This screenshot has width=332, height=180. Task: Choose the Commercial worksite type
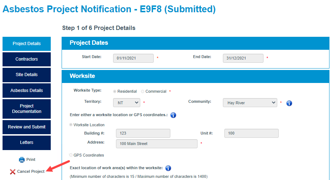pos(142,91)
